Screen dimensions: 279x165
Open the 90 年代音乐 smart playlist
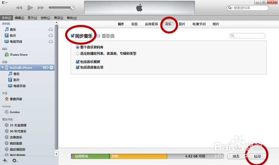click(x=16, y=131)
